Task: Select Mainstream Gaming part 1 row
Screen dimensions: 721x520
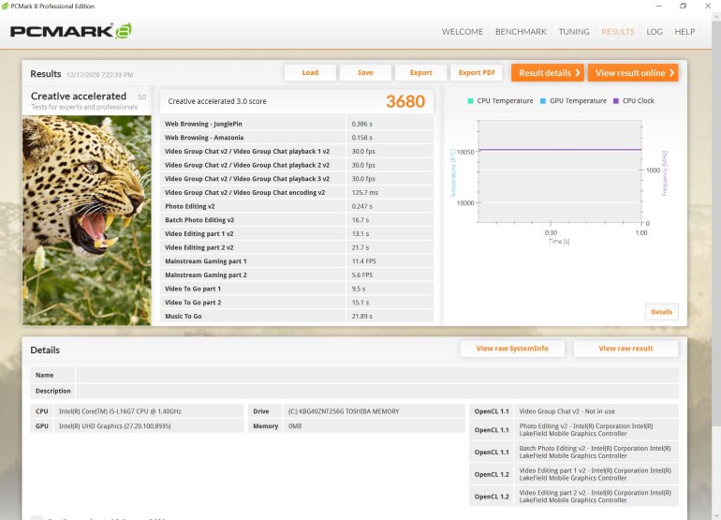Action: 297,261
